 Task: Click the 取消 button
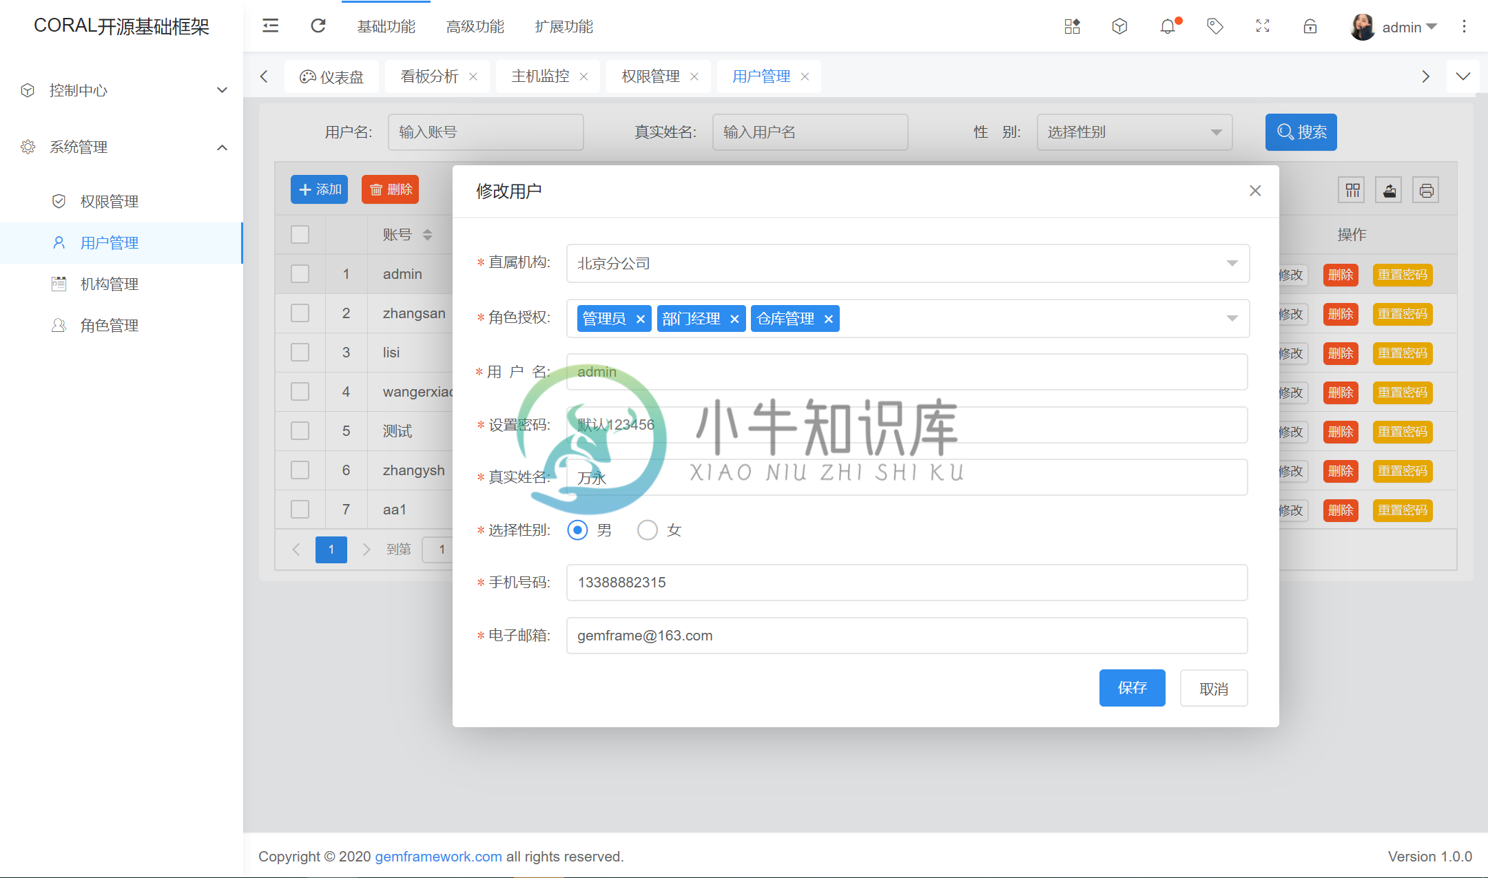tap(1214, 688)
